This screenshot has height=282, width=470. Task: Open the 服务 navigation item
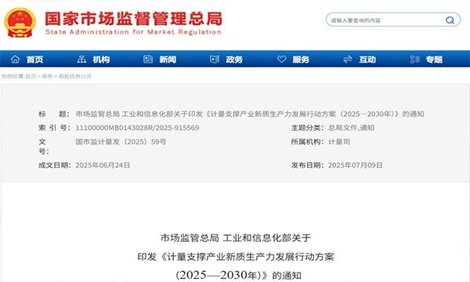click(x=301, y=60)
